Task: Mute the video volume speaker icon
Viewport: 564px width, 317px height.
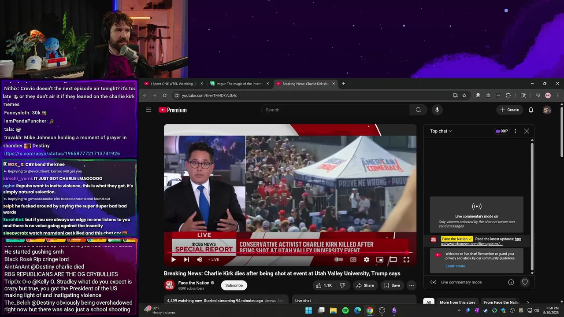Action: (200, 260)
